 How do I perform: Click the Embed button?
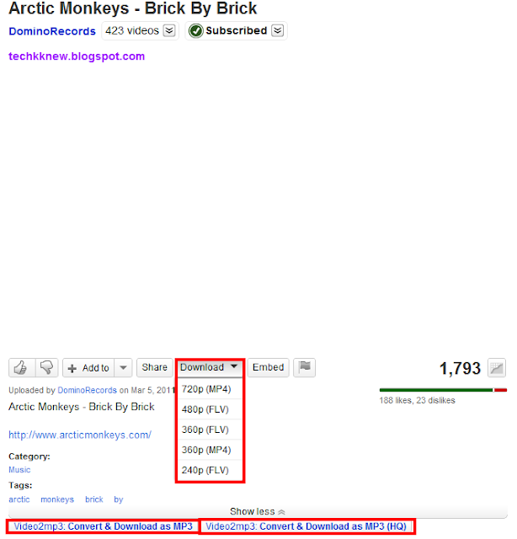pyautogui.click(x=268, y=367)
